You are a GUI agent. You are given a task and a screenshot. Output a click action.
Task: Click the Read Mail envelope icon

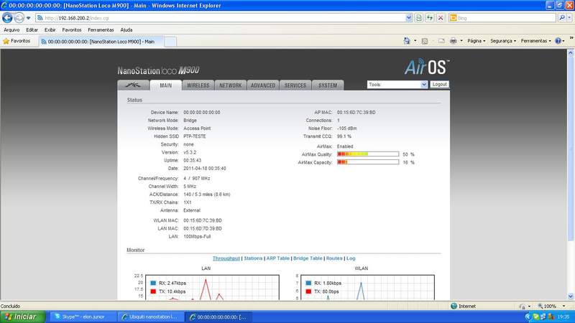click(441, 41)
